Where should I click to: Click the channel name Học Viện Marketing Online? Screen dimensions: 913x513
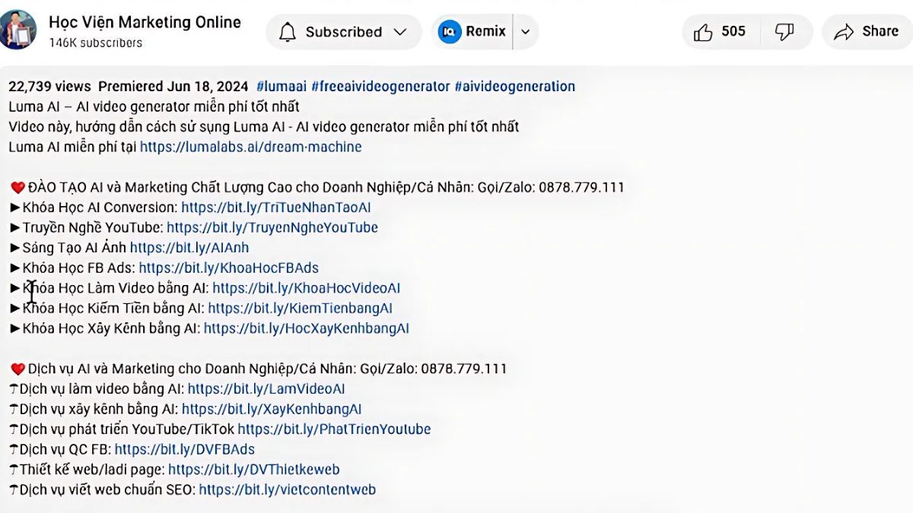(x=145, y=22)
